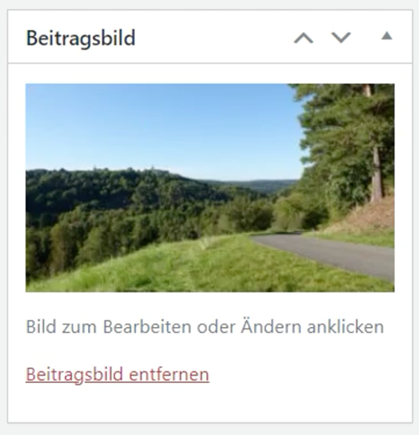419x435 pixels.
Task: Collapse the Beitragsbild panel using the triangle
Action: (387, 36)
